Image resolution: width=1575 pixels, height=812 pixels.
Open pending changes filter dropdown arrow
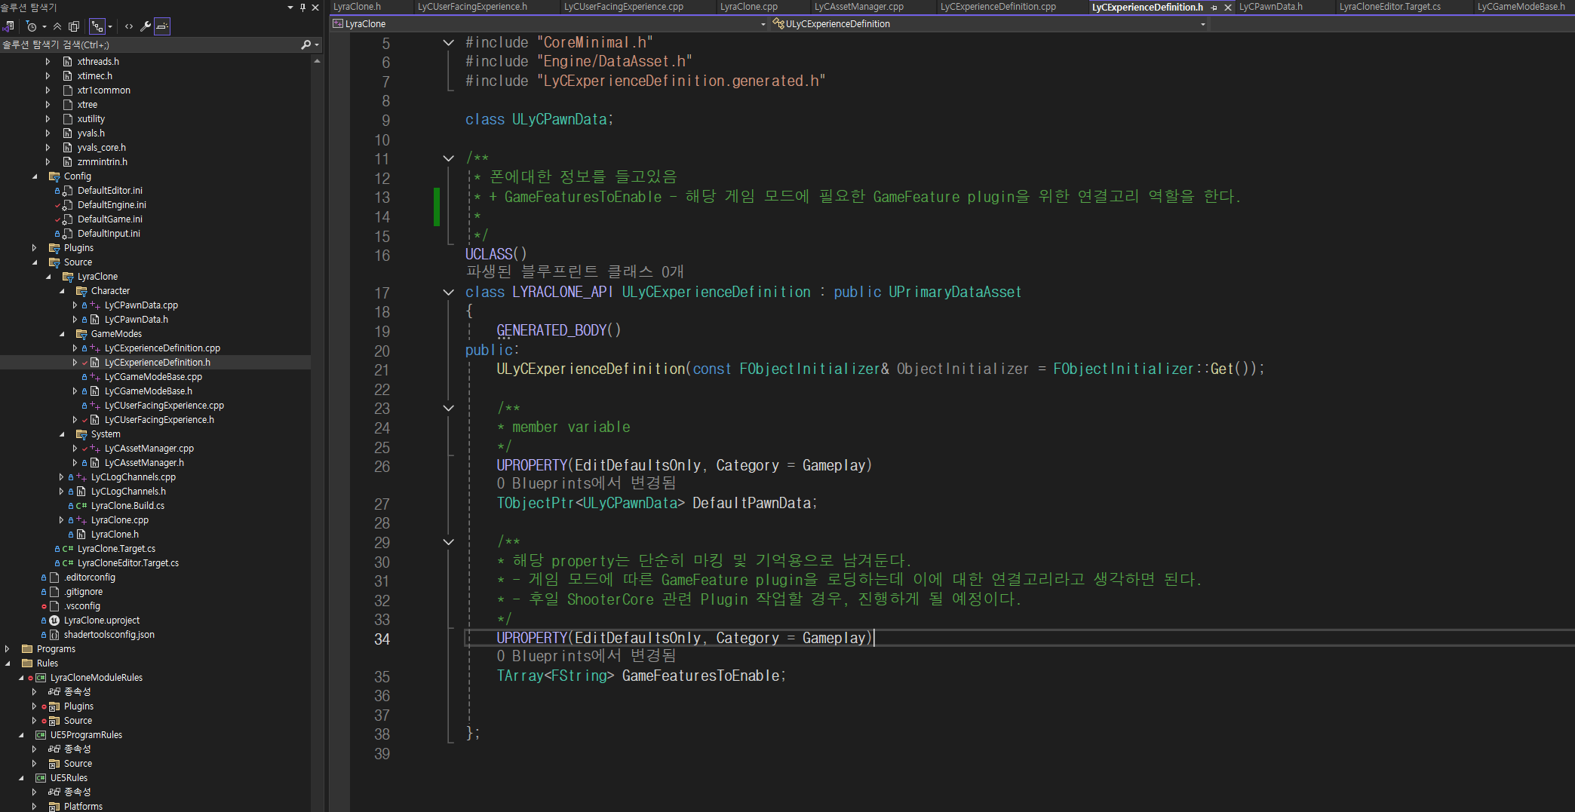pyautogui.click(x=45, y=26)
